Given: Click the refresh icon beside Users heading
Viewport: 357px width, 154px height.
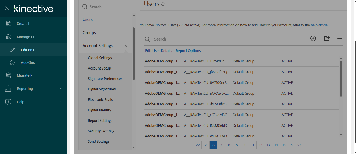Looking at the screenshot, I should pyautogui.click(x=163, y=4).
